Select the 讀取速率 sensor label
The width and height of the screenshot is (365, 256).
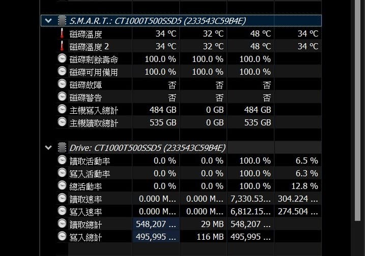86,199
